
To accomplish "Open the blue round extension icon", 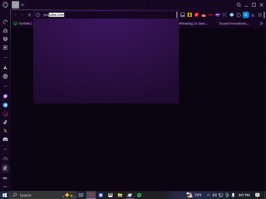I will point(231,15).
